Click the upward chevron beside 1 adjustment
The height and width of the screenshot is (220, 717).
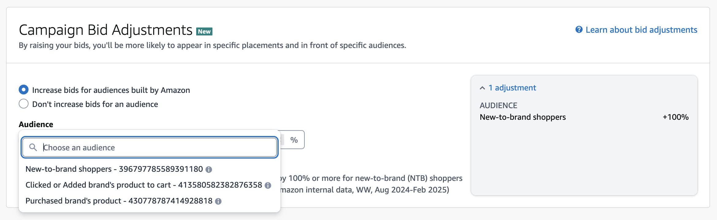click(x=482, y=87)
